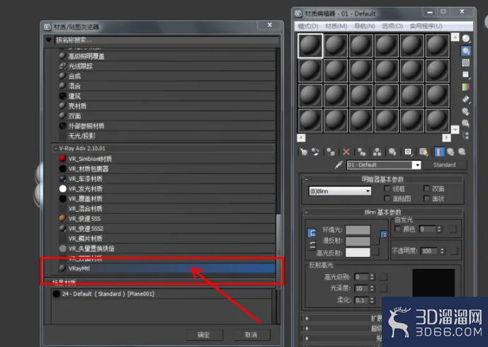This screenshot has height=347, width=488.
Task: Enable the 面状 checkbox
Action: [x=426, y=198]
